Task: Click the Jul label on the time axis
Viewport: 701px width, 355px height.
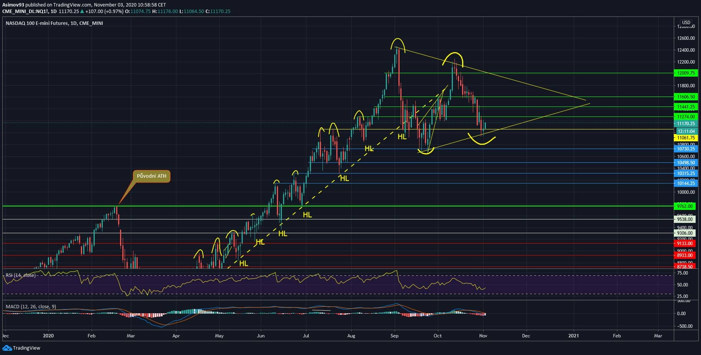Action: (306, 336)
